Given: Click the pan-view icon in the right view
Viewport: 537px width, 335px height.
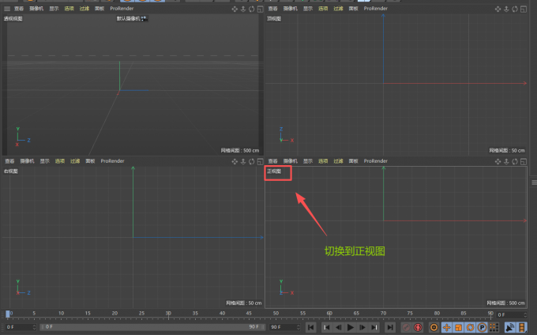Looking at the screenshot, I should coord(234,161).
